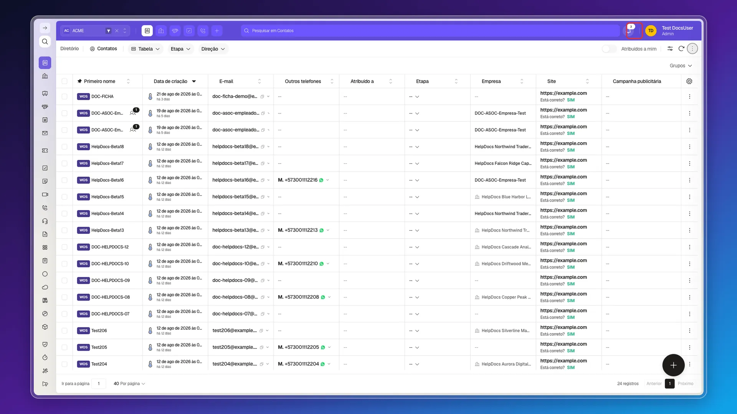Image resolution: width=737 pixels, height=414 pixels.
Task: Open the companies building icon in top bar
Action: [161, 31]
